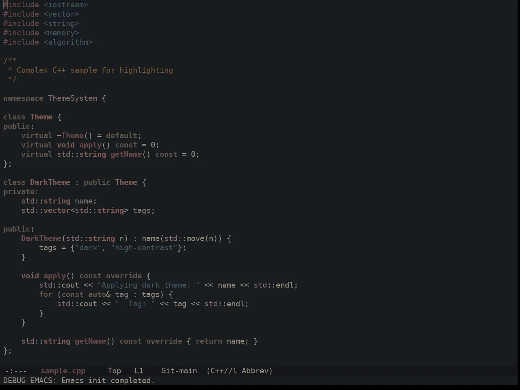The image size is (520, 390).
Task: Click the string literal "dark"
Action: [x=88, y=248]
